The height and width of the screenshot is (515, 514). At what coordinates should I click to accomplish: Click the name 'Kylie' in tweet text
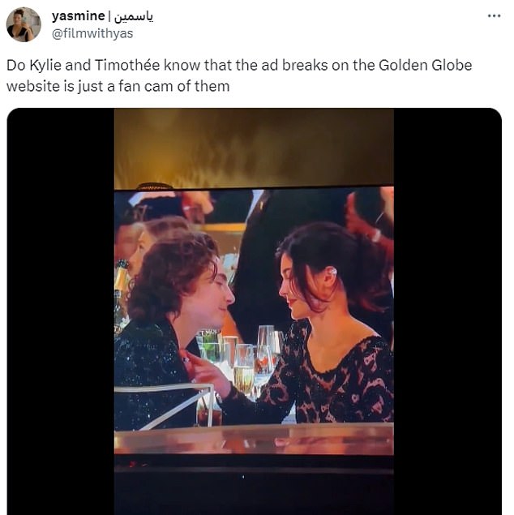pyautogui.click(x=45, y=65)
